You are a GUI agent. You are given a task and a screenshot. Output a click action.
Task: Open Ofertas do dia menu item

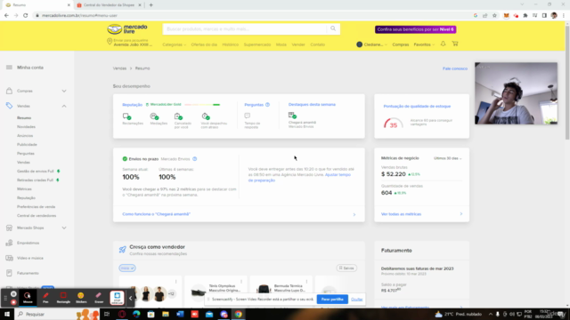(204, 44)
